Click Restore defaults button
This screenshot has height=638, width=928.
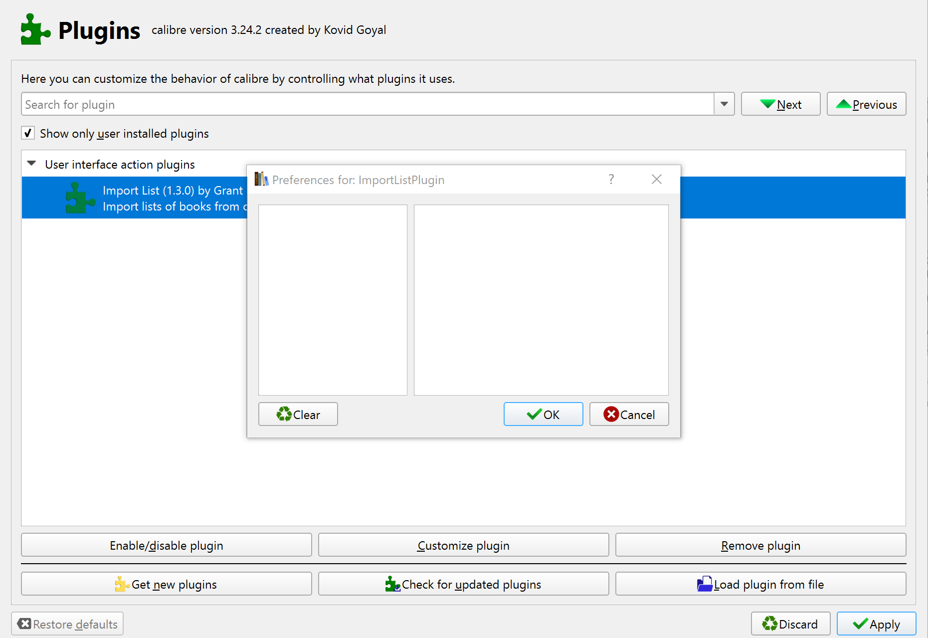point(67,624)
